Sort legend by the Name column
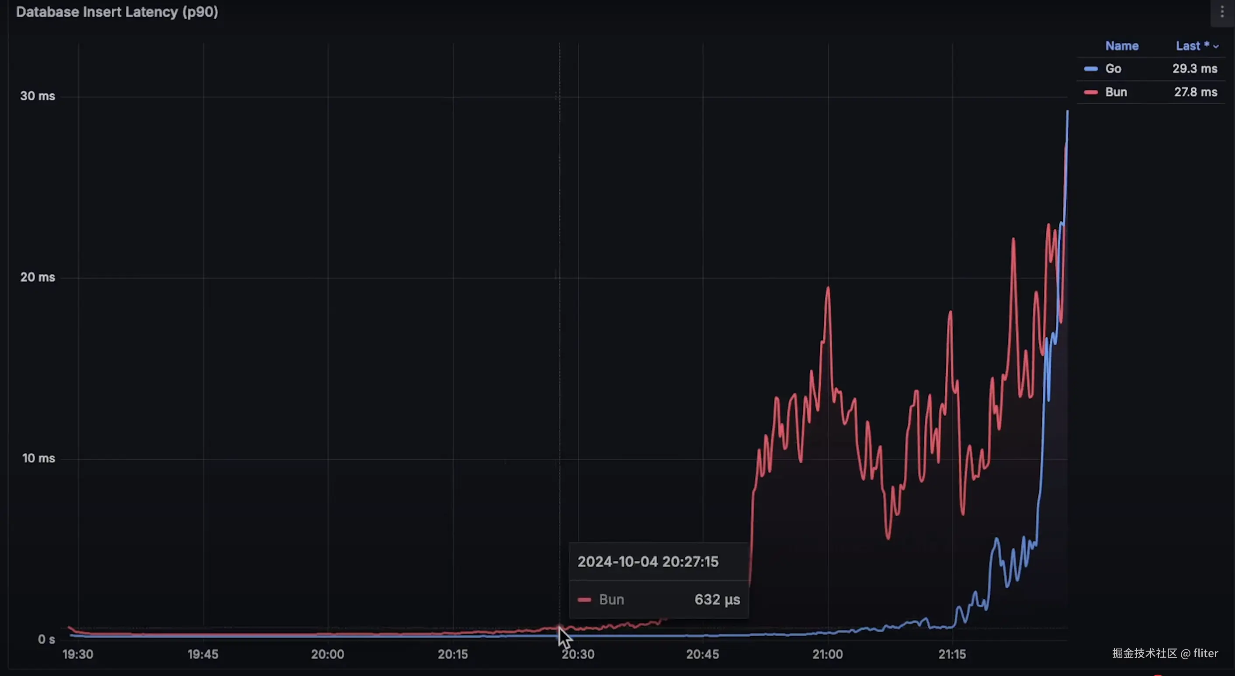Image resolution: width=1235 pixels, height=676 pixels. pyautogui.click(x=1121, y=46)
